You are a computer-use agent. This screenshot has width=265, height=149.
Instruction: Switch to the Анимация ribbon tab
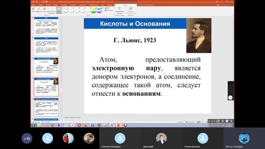[x=73, y=5]
